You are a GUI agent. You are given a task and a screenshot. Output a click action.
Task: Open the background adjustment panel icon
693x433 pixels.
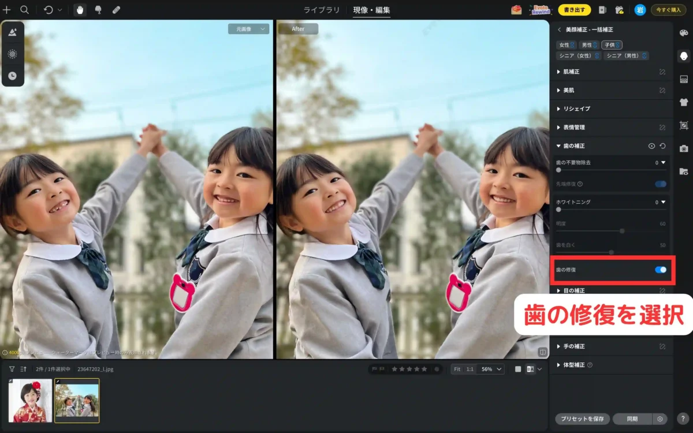[x=684, y=79]
